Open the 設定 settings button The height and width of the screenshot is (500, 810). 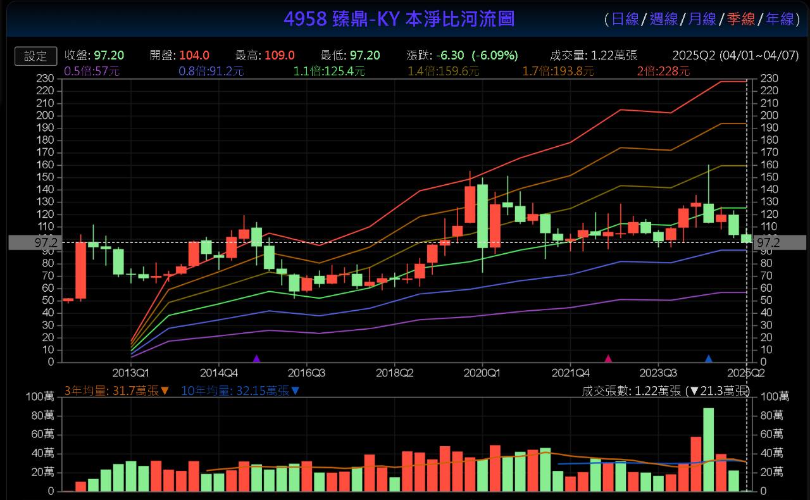click(35, 56)
